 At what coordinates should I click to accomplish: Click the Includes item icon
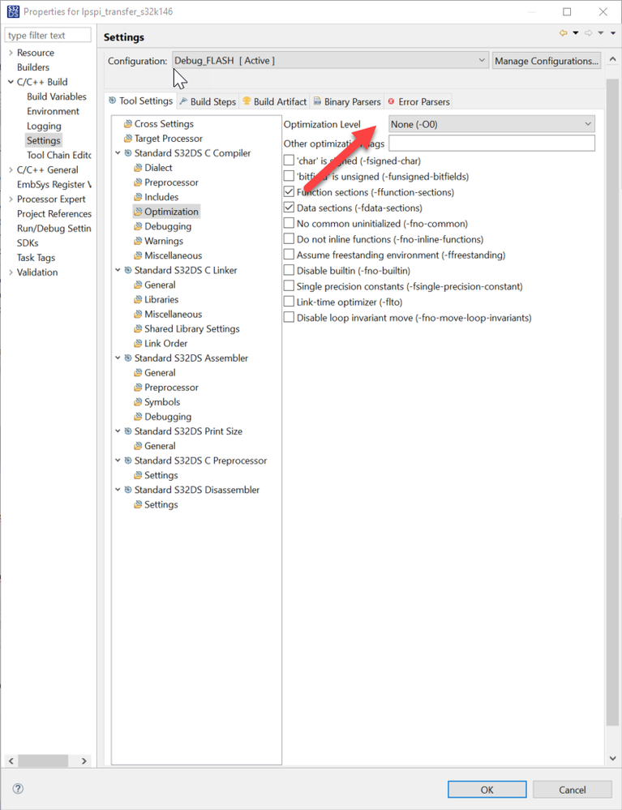coord(138,197)
